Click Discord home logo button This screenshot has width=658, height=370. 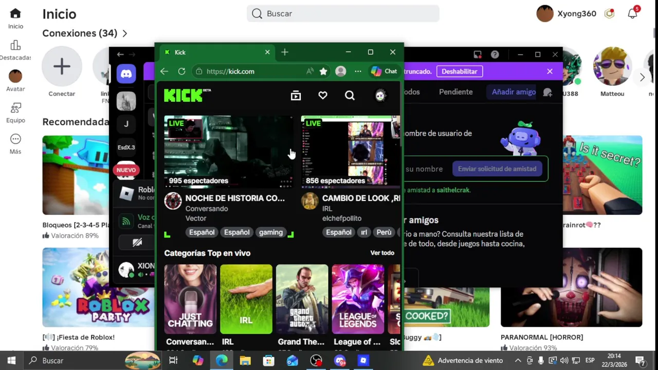pos(126,74)
